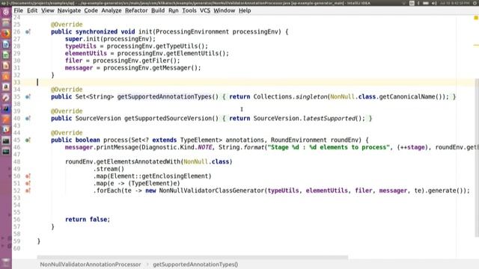Click NonNullValidatorAnnotationProcessor breadcrumb
The image size is (479, 269).
[x=91, y=265]
